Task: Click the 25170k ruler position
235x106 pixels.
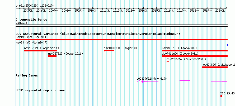Action: (182, 11)
